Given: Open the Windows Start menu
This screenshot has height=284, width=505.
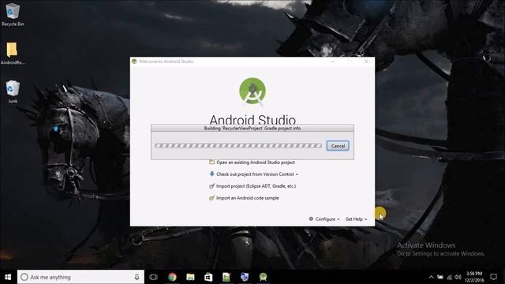Looking at the screenshot, I should (x=8, y=277).
